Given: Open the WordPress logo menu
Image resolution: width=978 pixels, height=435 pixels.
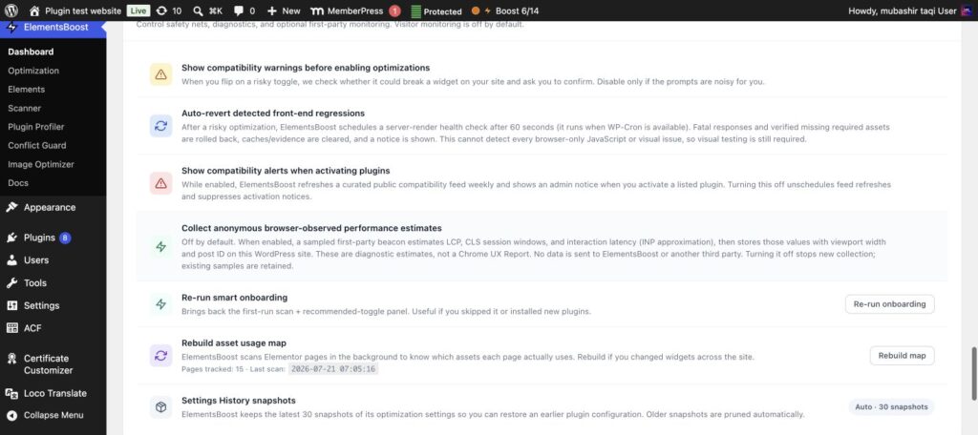Looking at the screenshot, I should coord(11,10).
